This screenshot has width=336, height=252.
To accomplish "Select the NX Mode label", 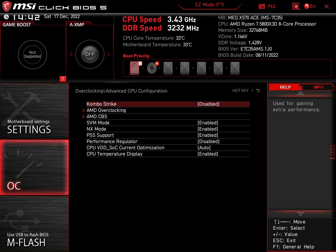I will tap(96, 129).
